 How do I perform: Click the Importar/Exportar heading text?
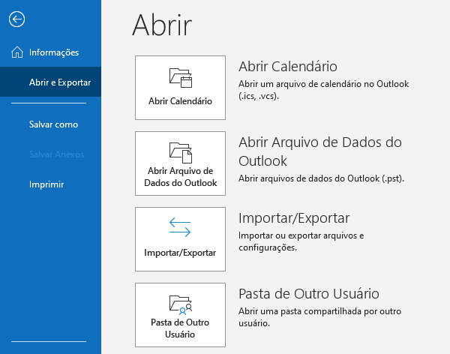[294, 218]
